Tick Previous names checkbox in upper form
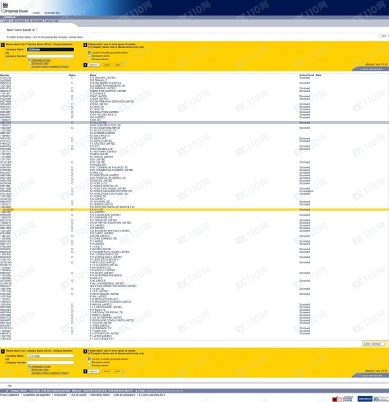The height and width of the screenshot is (402, 389). coord(89,59)
